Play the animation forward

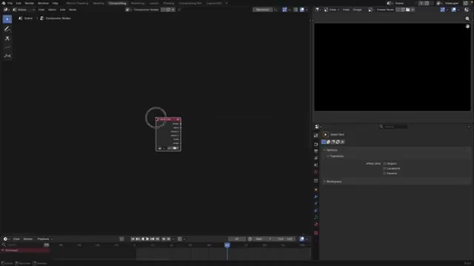[x=147, y=239]
